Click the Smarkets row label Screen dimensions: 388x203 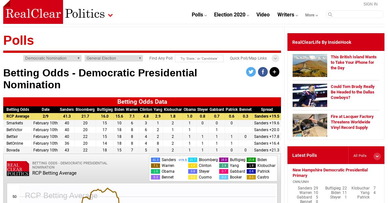pos(15,123)
